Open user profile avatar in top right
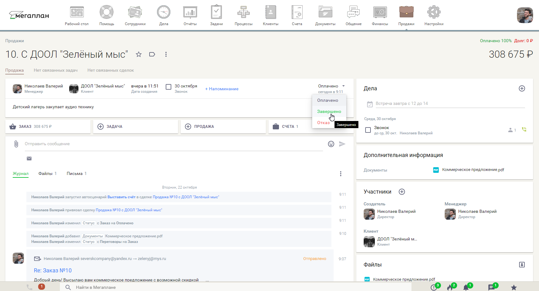 [525, 15]
